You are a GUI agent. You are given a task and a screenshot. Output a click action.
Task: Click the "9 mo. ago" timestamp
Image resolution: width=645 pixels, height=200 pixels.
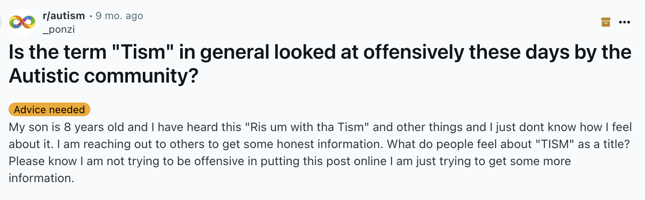pos(119,16)
